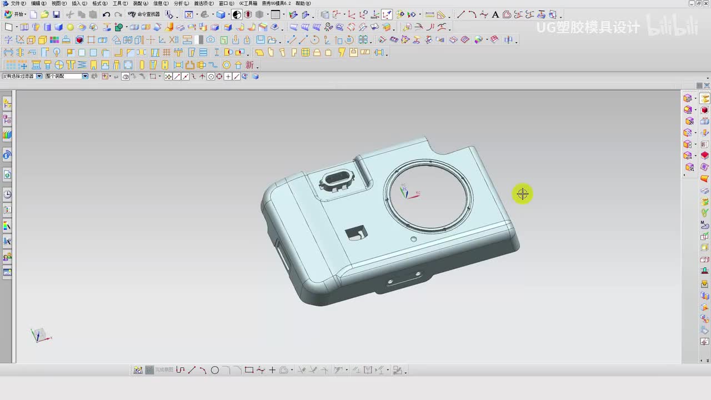Select the Profile sketch tool in bottom toolbar
711x400 pixels.
click(x=180, y=370)
